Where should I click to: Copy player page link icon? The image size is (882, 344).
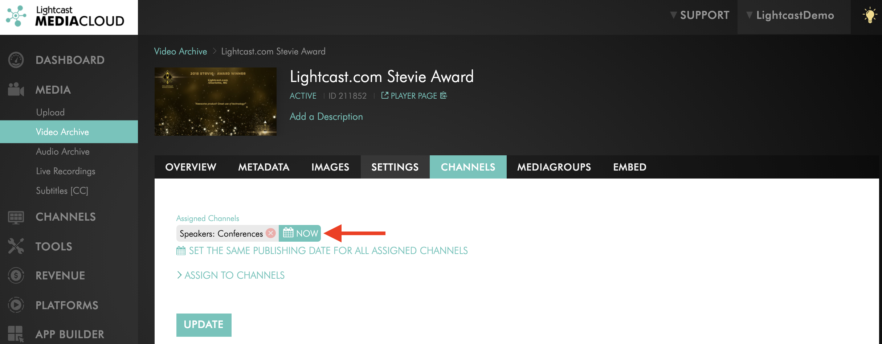coord(444,95)
